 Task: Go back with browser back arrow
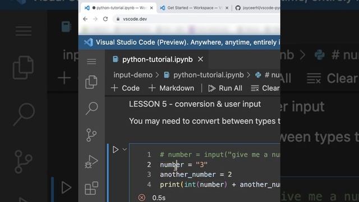85,19
